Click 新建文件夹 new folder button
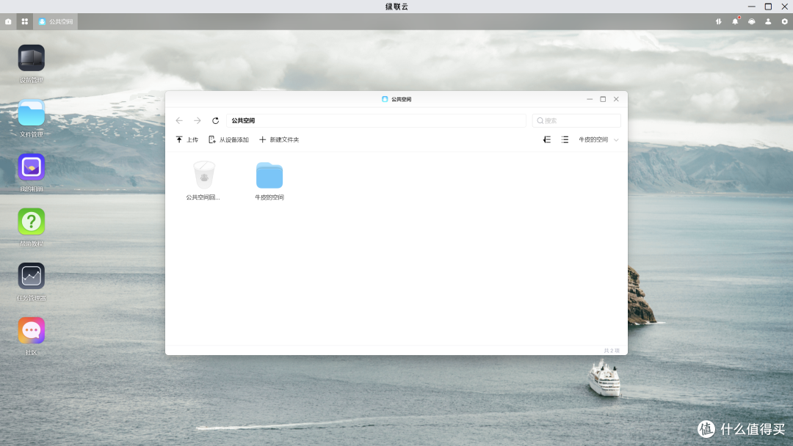The height and width of the screenshot is (446, 793). tap(279, 140)
